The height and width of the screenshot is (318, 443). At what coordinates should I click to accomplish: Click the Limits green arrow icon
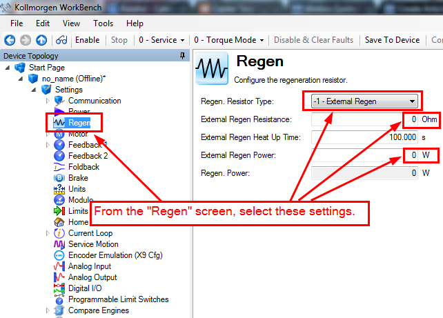(59, 211)
